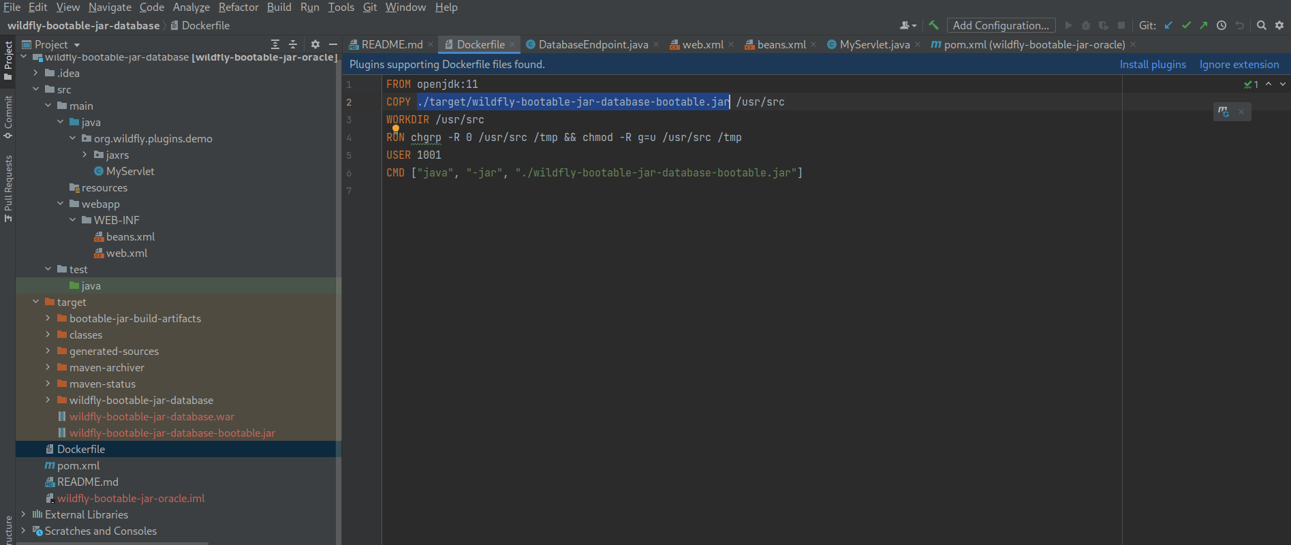Collapse the target folder

pos(36,302)
